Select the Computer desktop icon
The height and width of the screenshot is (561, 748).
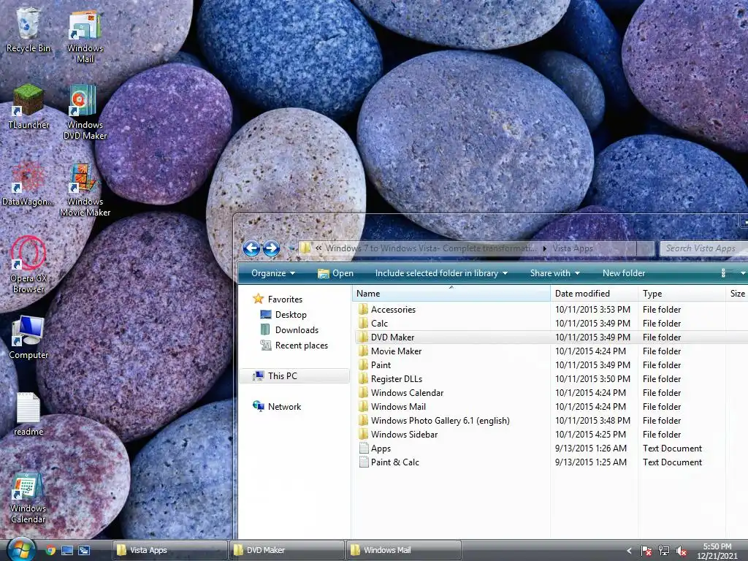[28, 337]
